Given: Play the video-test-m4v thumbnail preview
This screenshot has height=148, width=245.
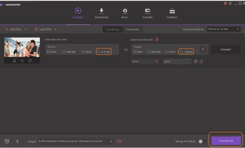Looking at the screenshot, I should click(x=22, y=47).
